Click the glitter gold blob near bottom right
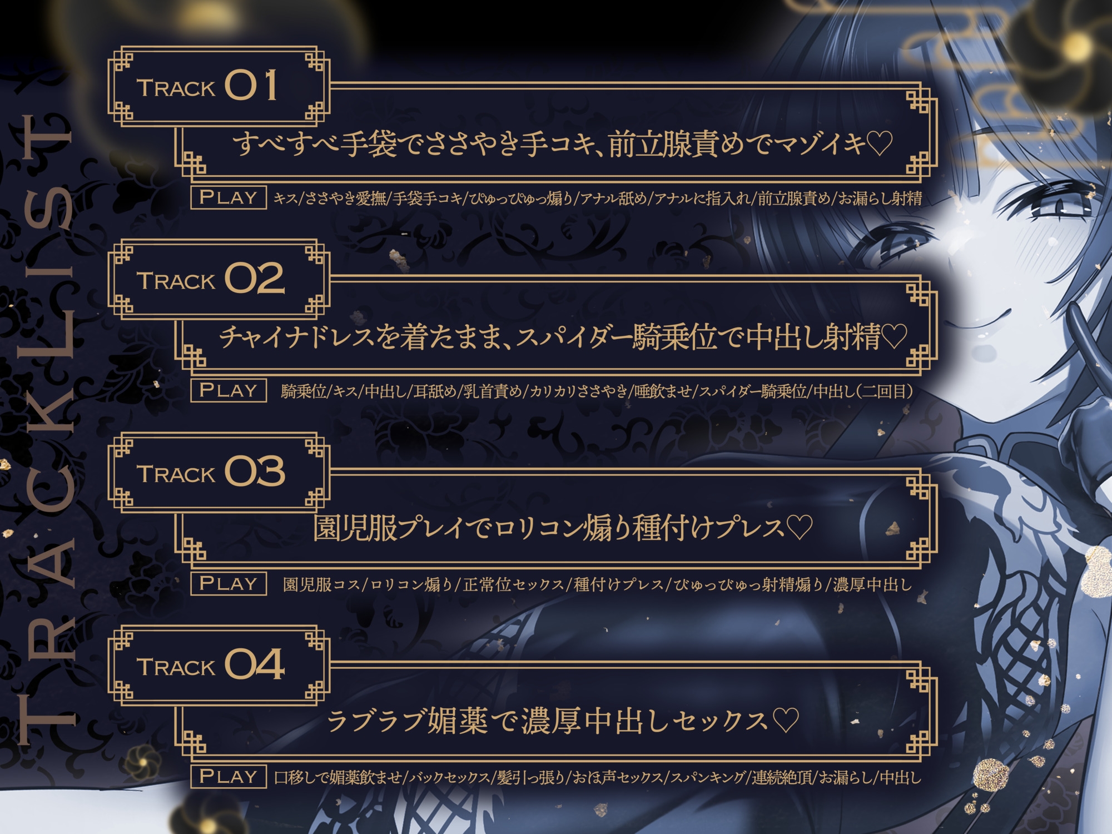Image resolution: width=1112 pixels, height=834 pixels. [994, 774]
